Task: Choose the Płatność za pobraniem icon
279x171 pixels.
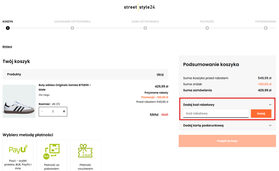Action: click(x=52, y=151)
